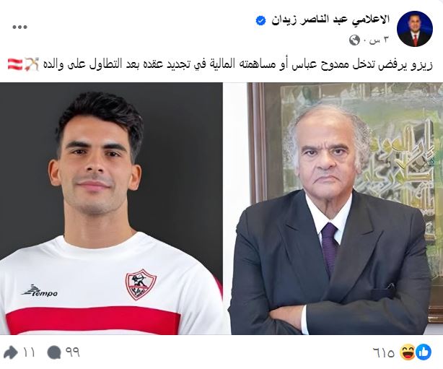This screenshot has width=443, height=369.
Task: Click the laughing haha reaction icon
Action: 408,352
